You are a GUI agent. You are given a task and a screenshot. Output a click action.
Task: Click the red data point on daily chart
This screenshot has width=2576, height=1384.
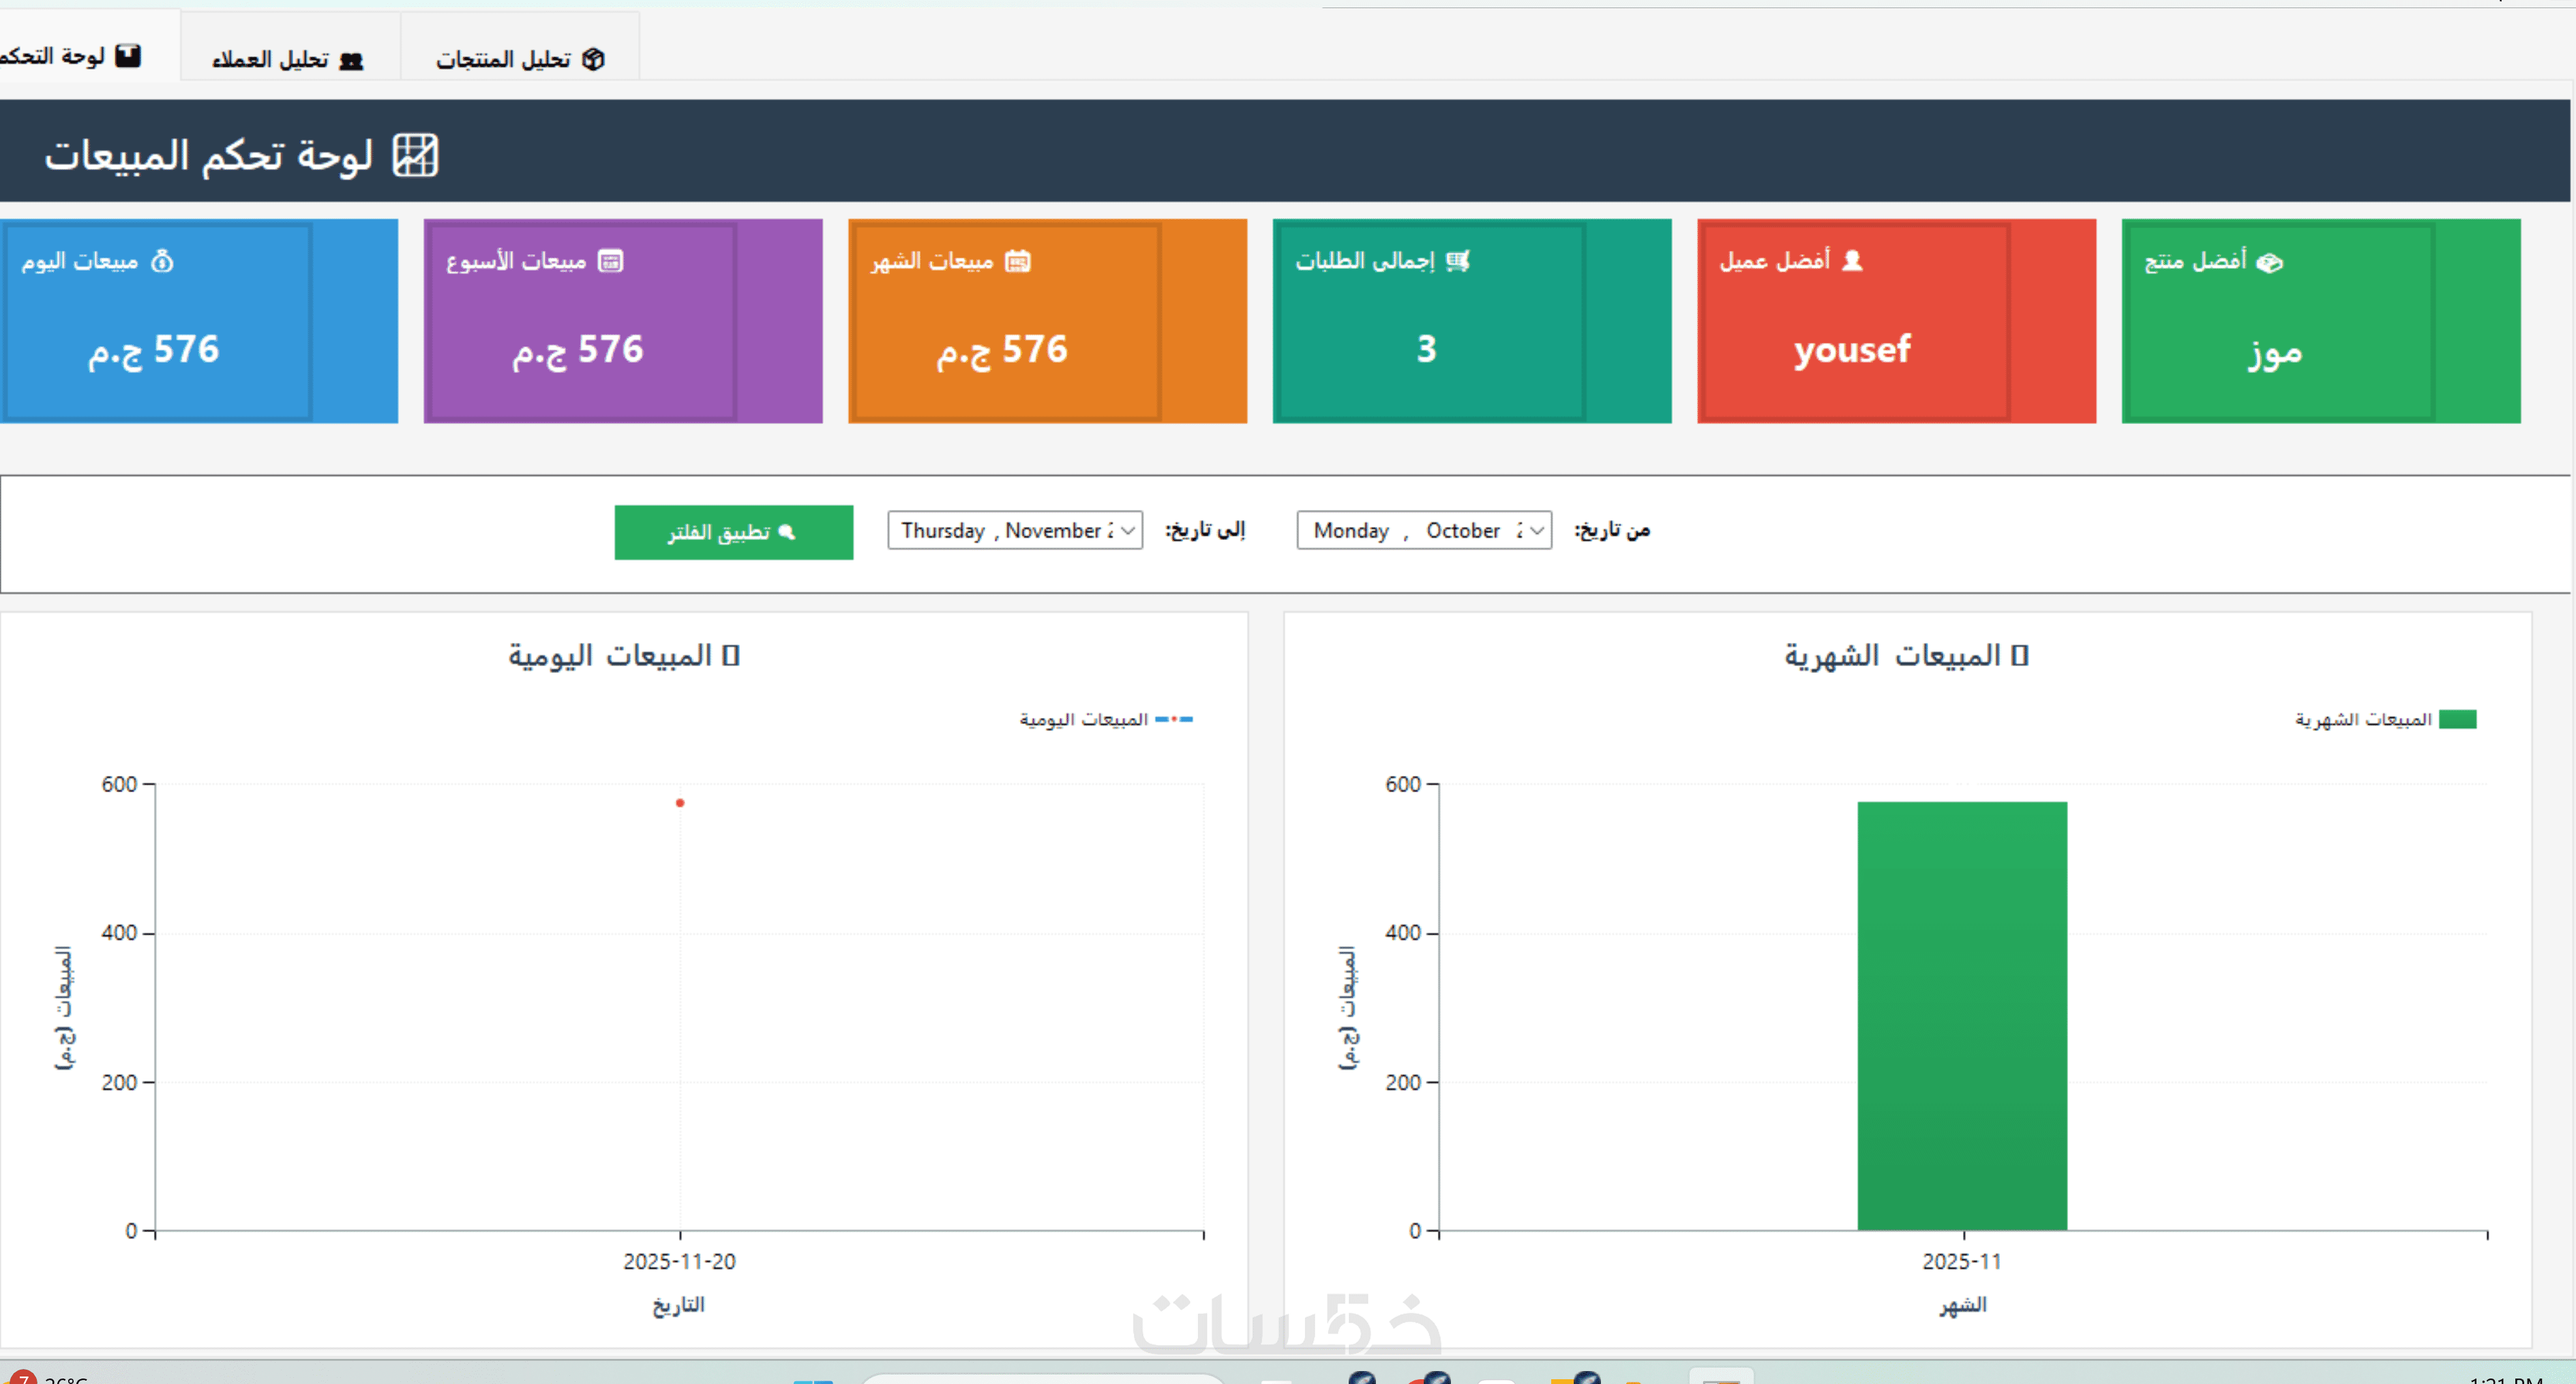pyautogui.click(x=680, y=803)
